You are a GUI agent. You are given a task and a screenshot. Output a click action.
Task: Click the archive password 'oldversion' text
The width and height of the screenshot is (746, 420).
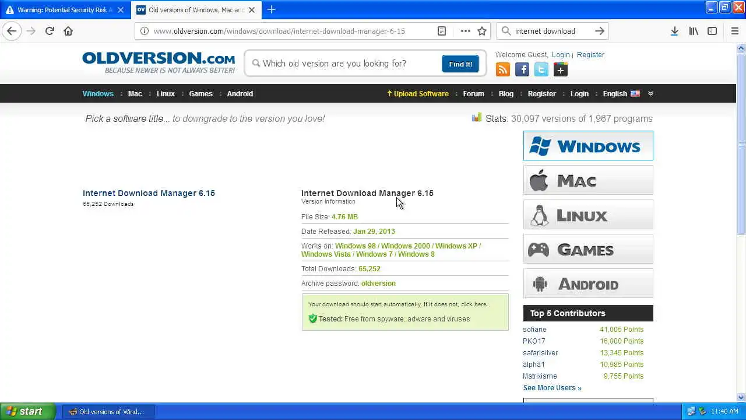[x=378, y=283]
